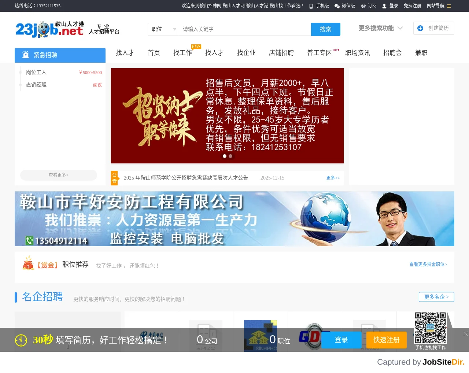Click 查看更多 under urgent jobs
Viewport: 469px width, 373px height.
pyautogui.click(x=59, y=175)
